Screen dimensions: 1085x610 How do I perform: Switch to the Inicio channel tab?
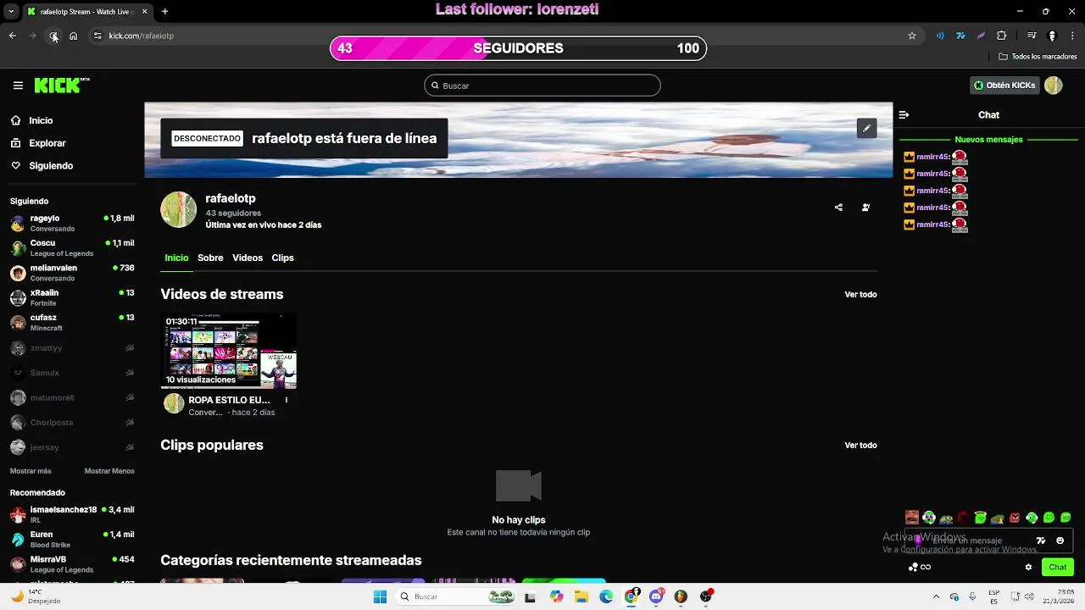(176, 258)
